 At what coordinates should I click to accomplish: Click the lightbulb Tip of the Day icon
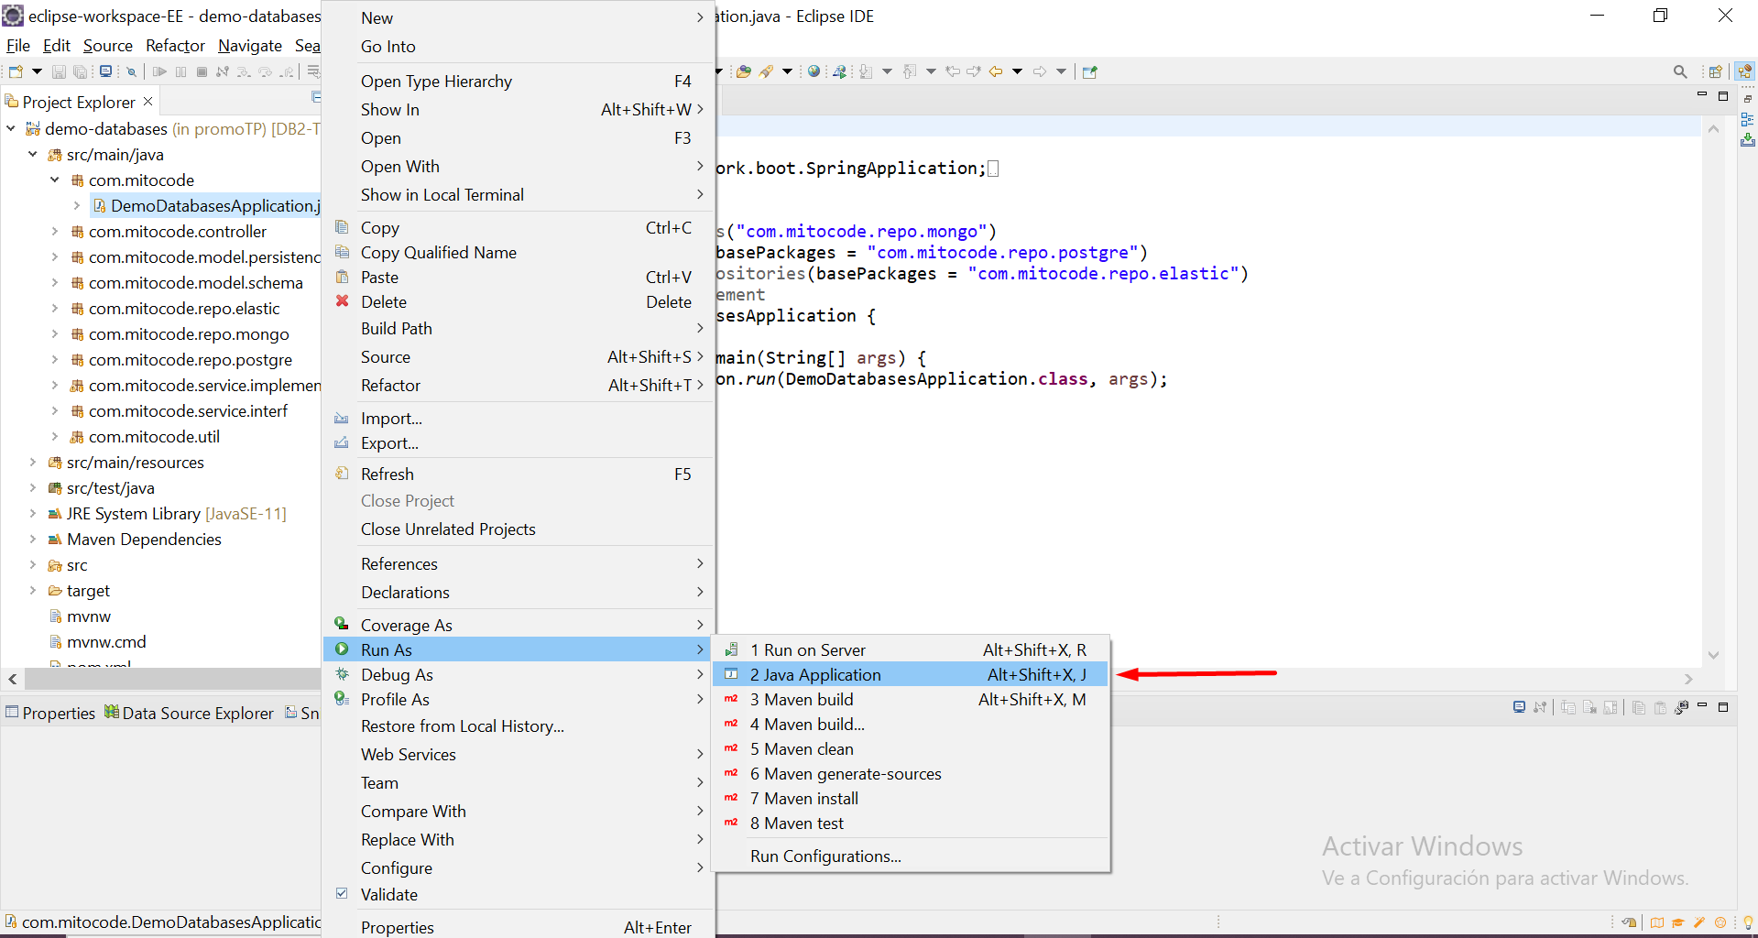pos(1748,922)
